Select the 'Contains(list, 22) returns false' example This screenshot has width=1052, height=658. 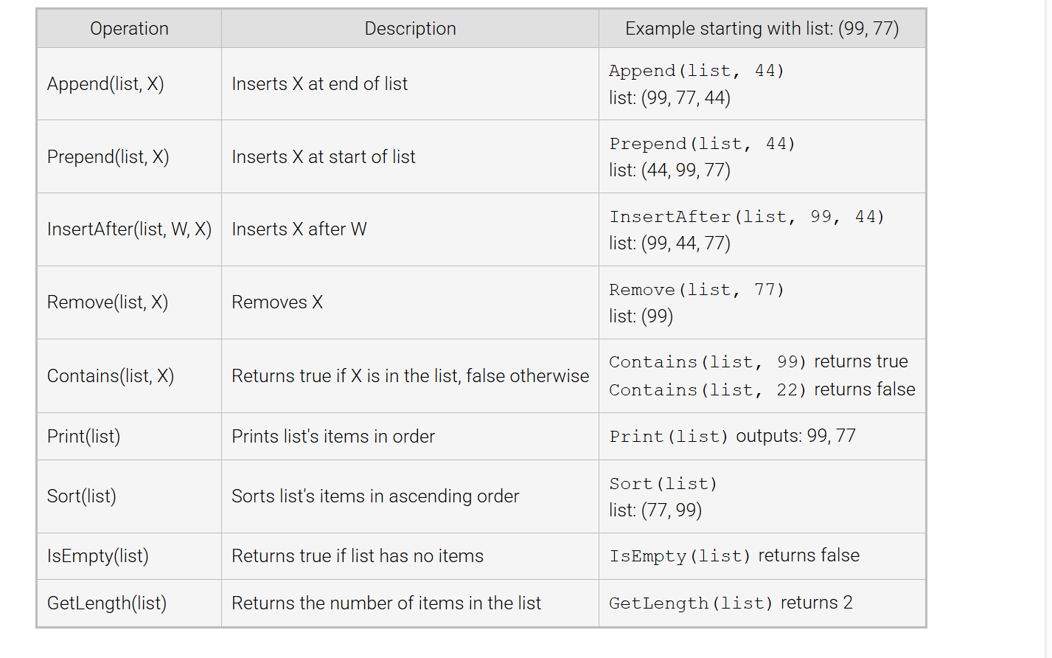(x=762, y=389)
